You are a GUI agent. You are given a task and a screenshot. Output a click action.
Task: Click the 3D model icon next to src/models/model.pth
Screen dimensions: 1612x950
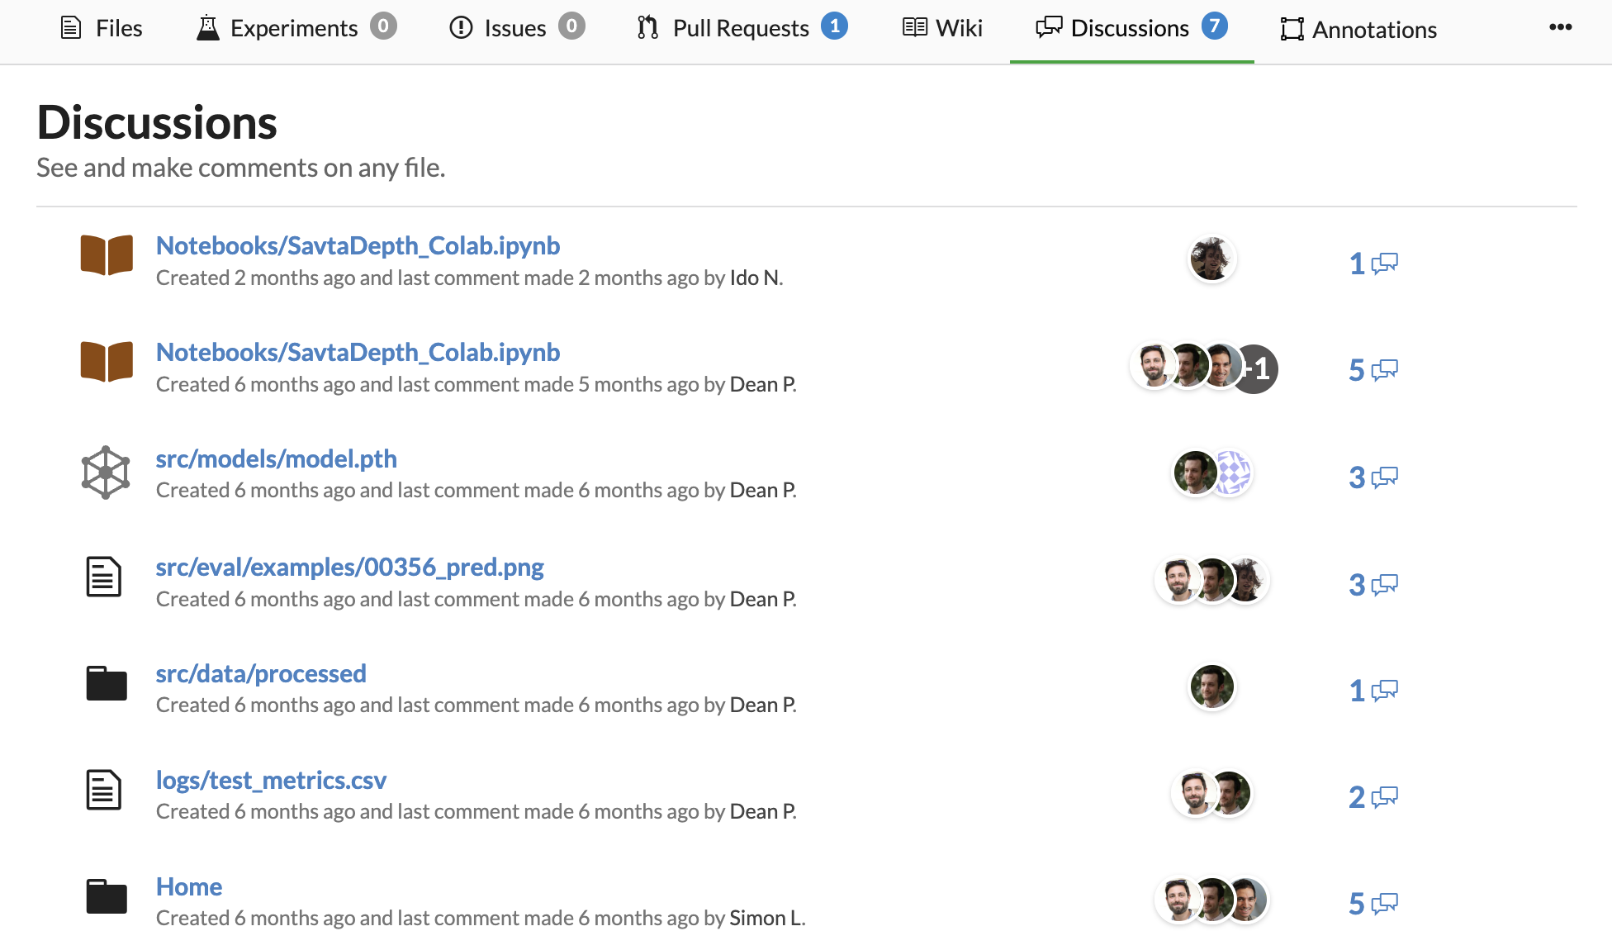pyautogui.click(x=106, y=472)
